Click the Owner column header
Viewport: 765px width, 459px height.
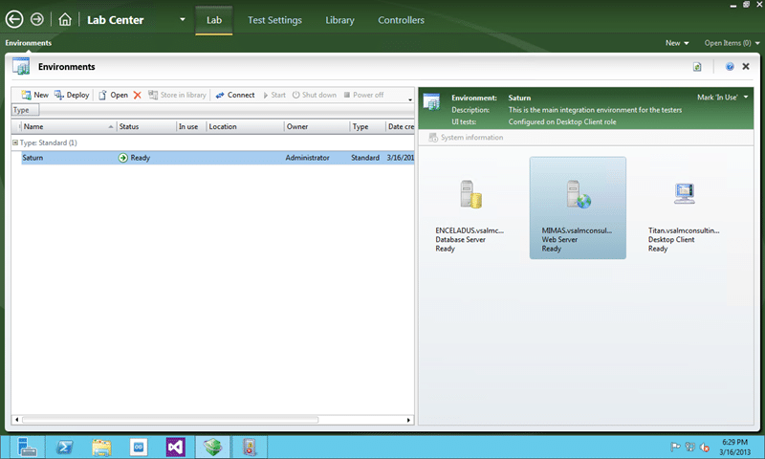[317, 126]
